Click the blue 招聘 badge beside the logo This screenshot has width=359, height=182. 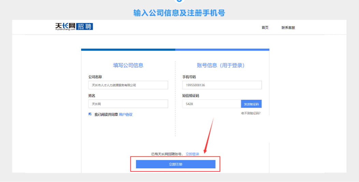click(x=84, y=27)
